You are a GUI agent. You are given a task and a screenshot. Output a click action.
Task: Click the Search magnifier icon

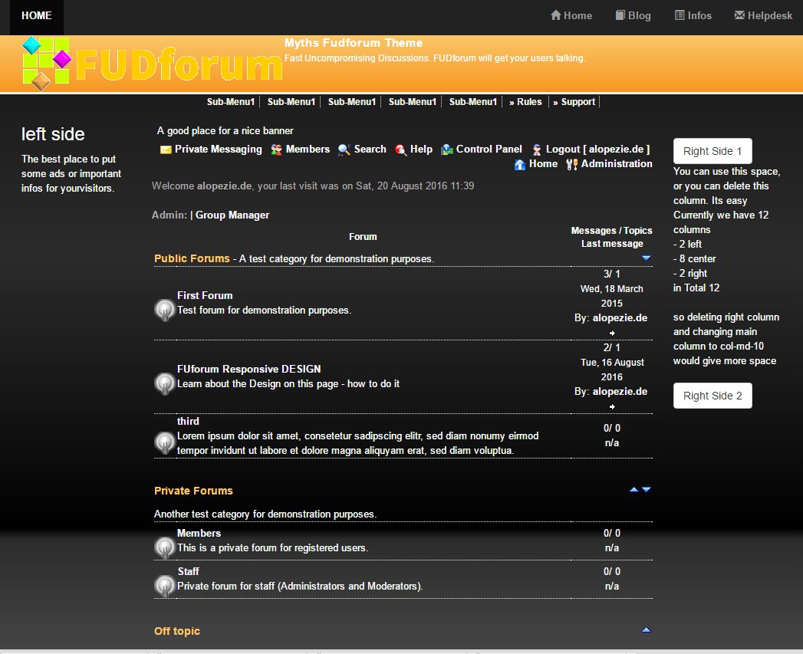point(344,150)
